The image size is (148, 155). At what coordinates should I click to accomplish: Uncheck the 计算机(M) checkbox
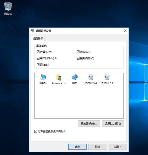[38, 52]
